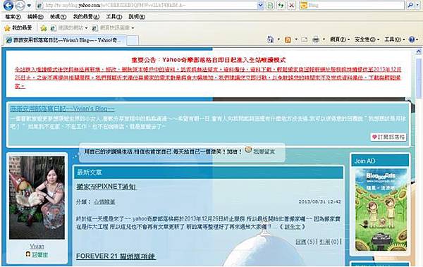The width and height of the screenshot is (423, 267).
Task: Refresh the page with the Refresh icon
Action: (x=281, y=5)
